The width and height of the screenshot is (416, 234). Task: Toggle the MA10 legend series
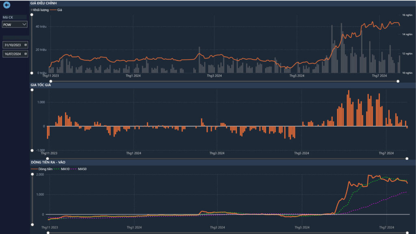click(62, 169)
